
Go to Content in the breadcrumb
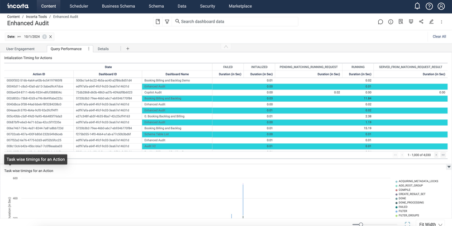tap(14, 17)
